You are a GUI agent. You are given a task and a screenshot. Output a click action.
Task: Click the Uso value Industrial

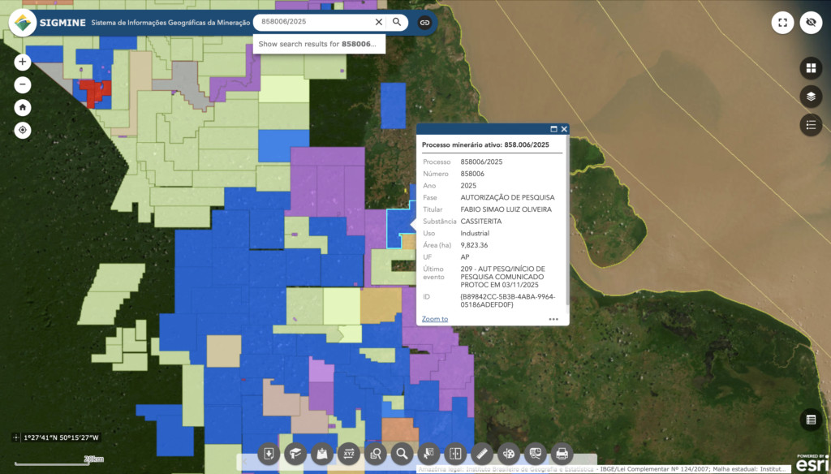[474, 233]
